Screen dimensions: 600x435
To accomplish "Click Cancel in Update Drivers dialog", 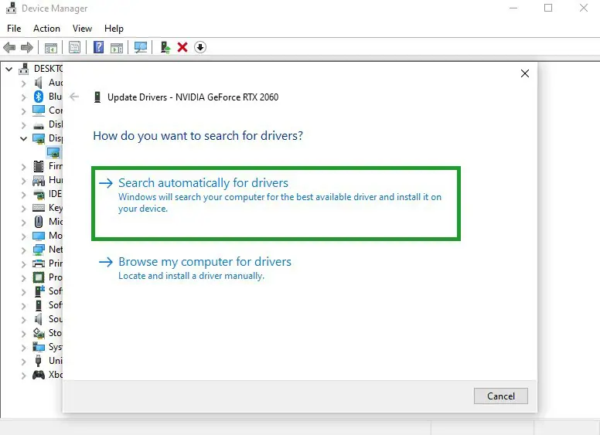I will [x=500, y=396].
